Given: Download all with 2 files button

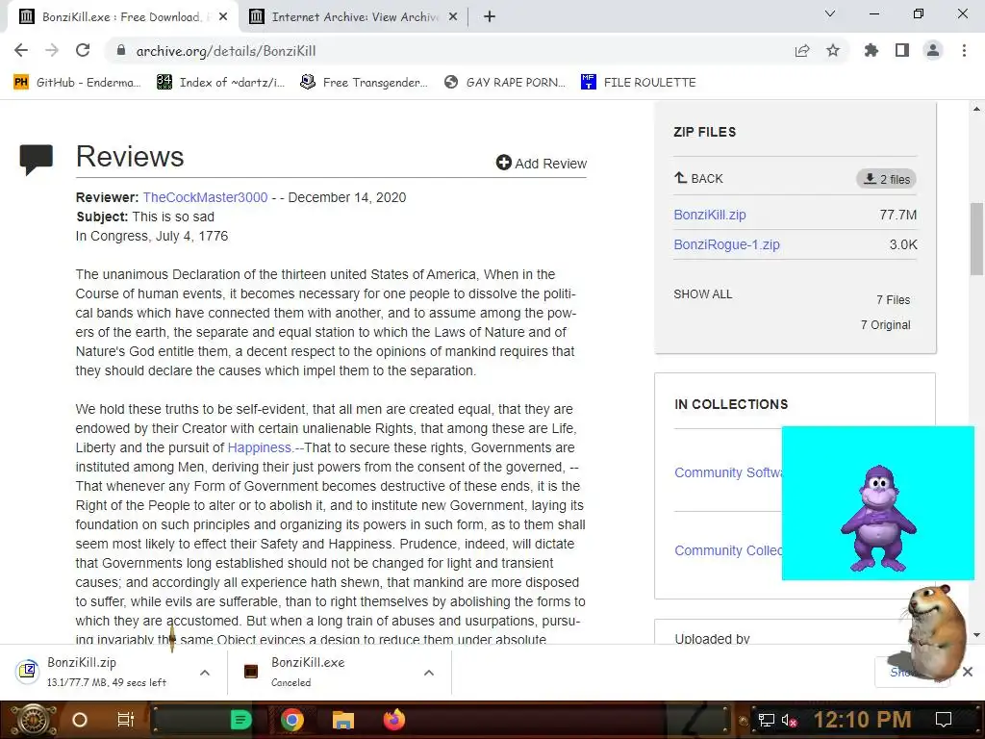Looking at the screenshot, I should (886, 179).
